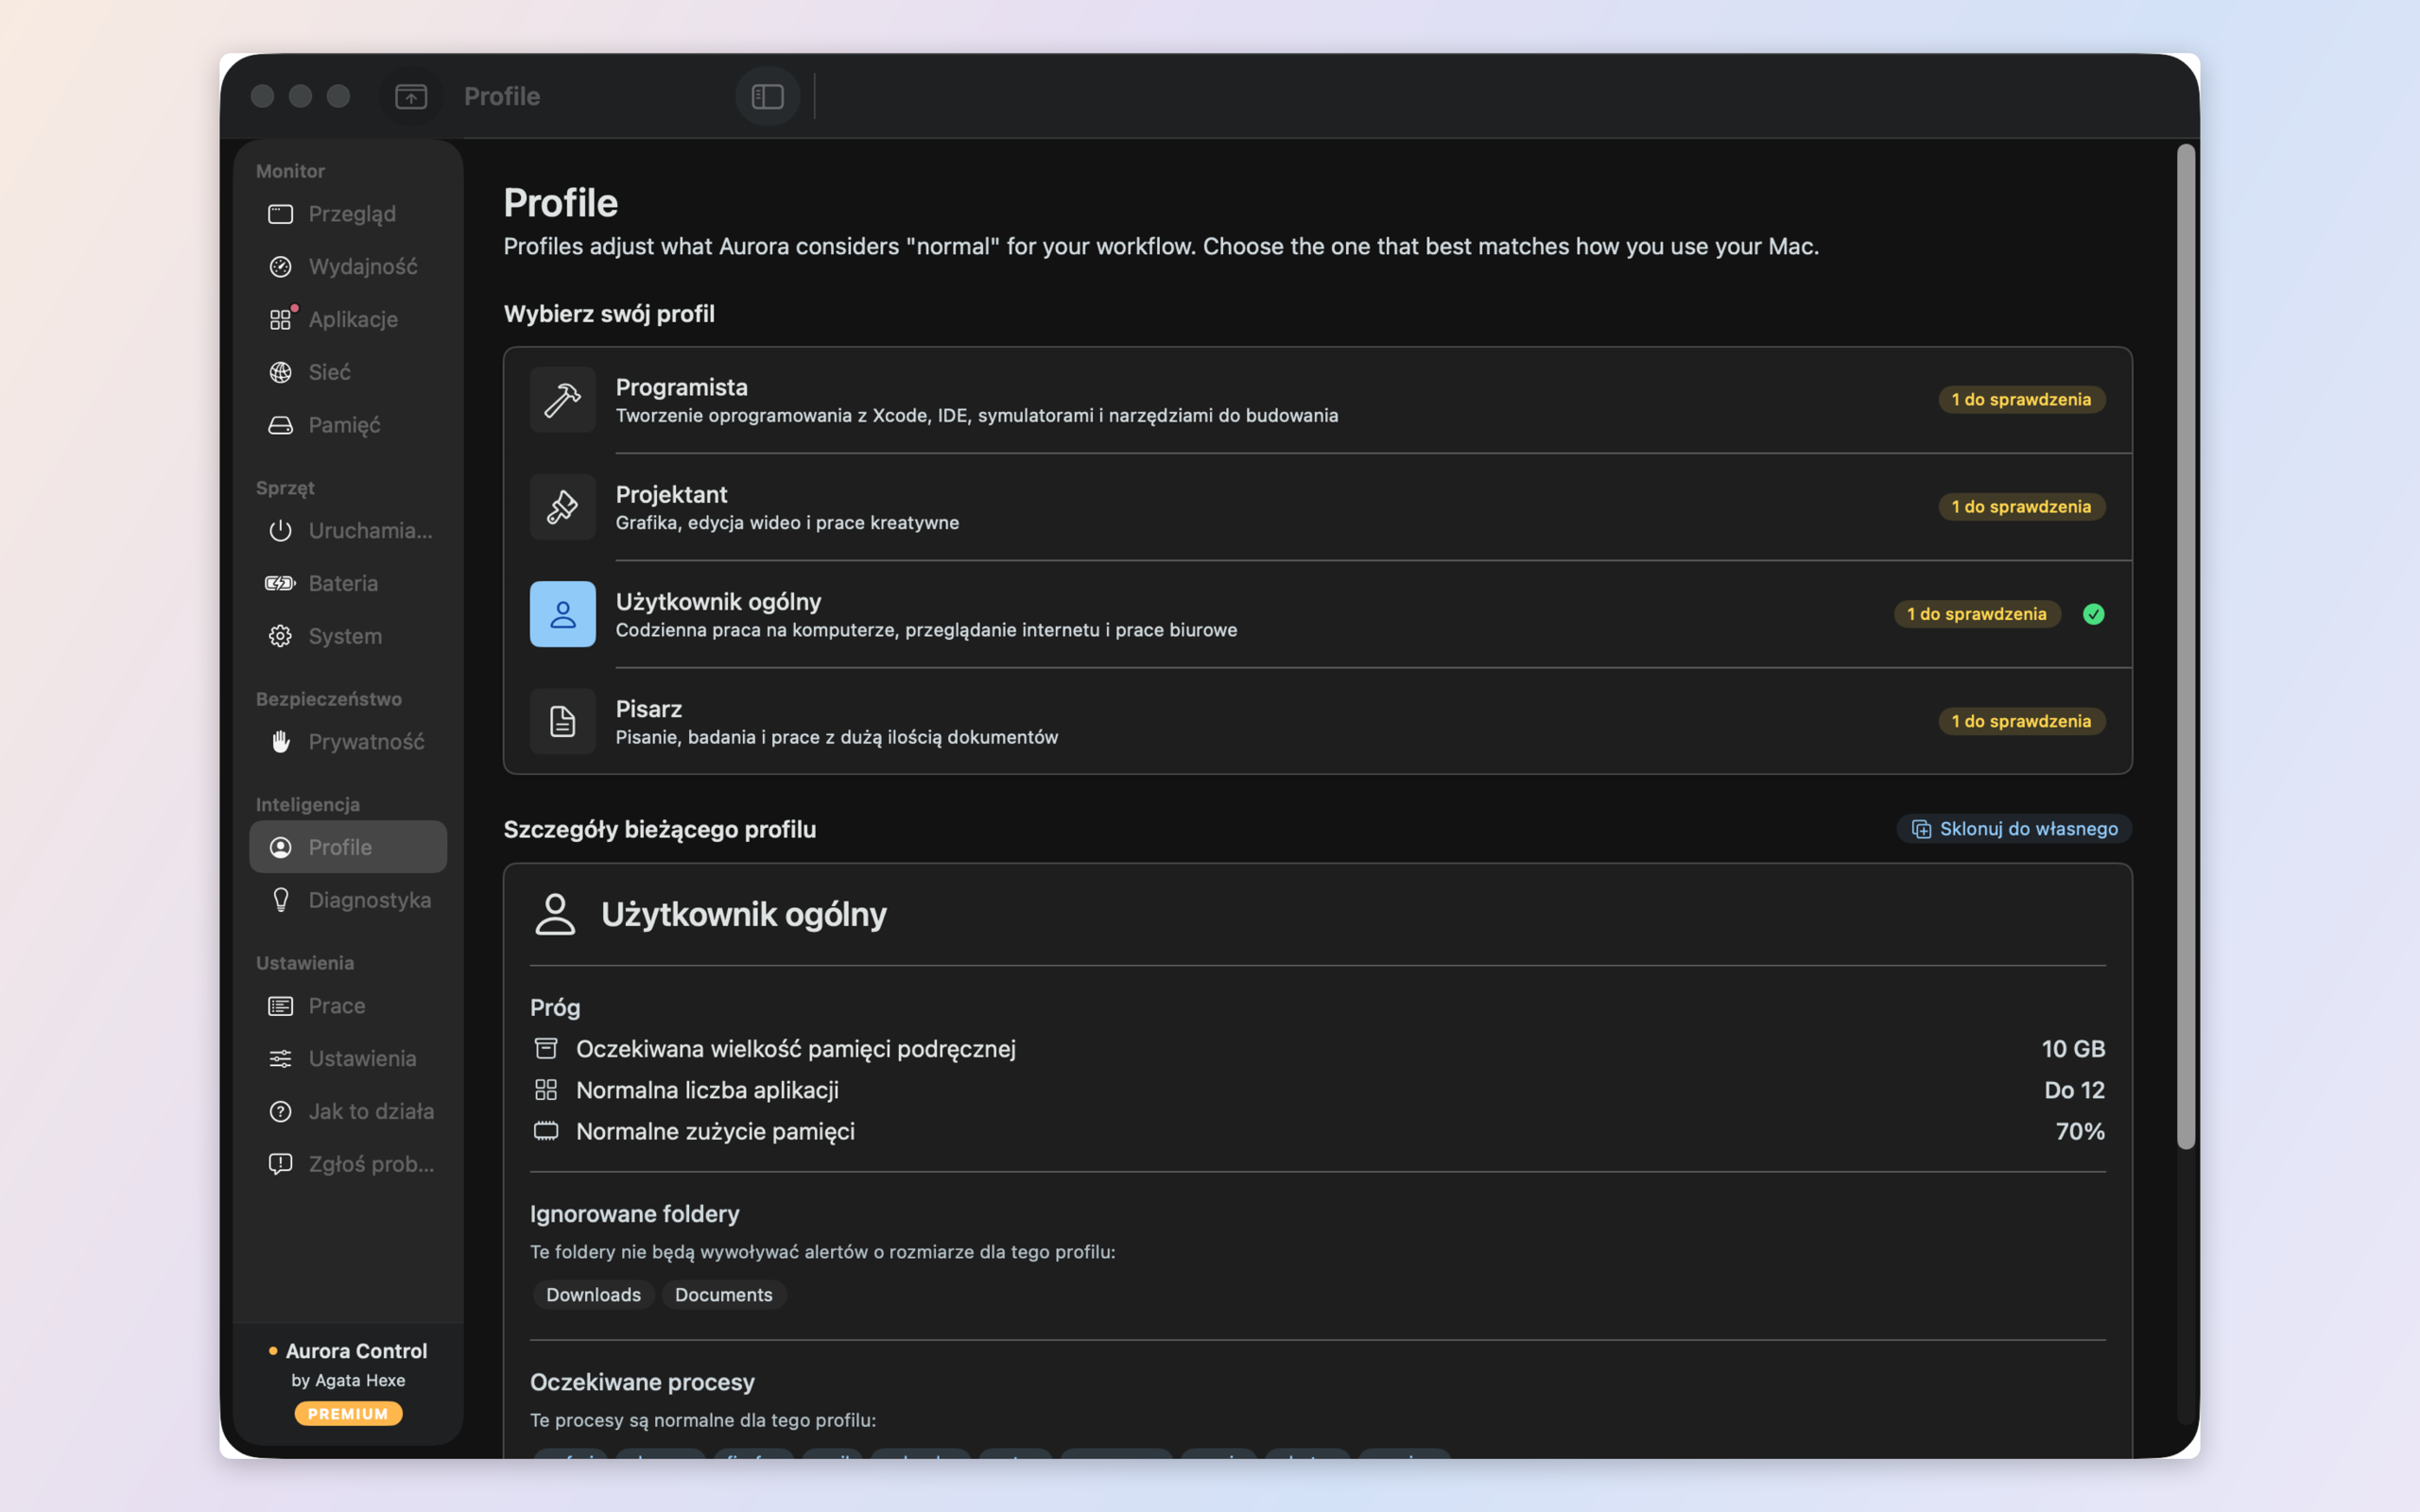Image resolution: width=2420 pixels, height=1512 pixels.
Task: Select the Pisarz profile row
Action: pos(1317,721)
